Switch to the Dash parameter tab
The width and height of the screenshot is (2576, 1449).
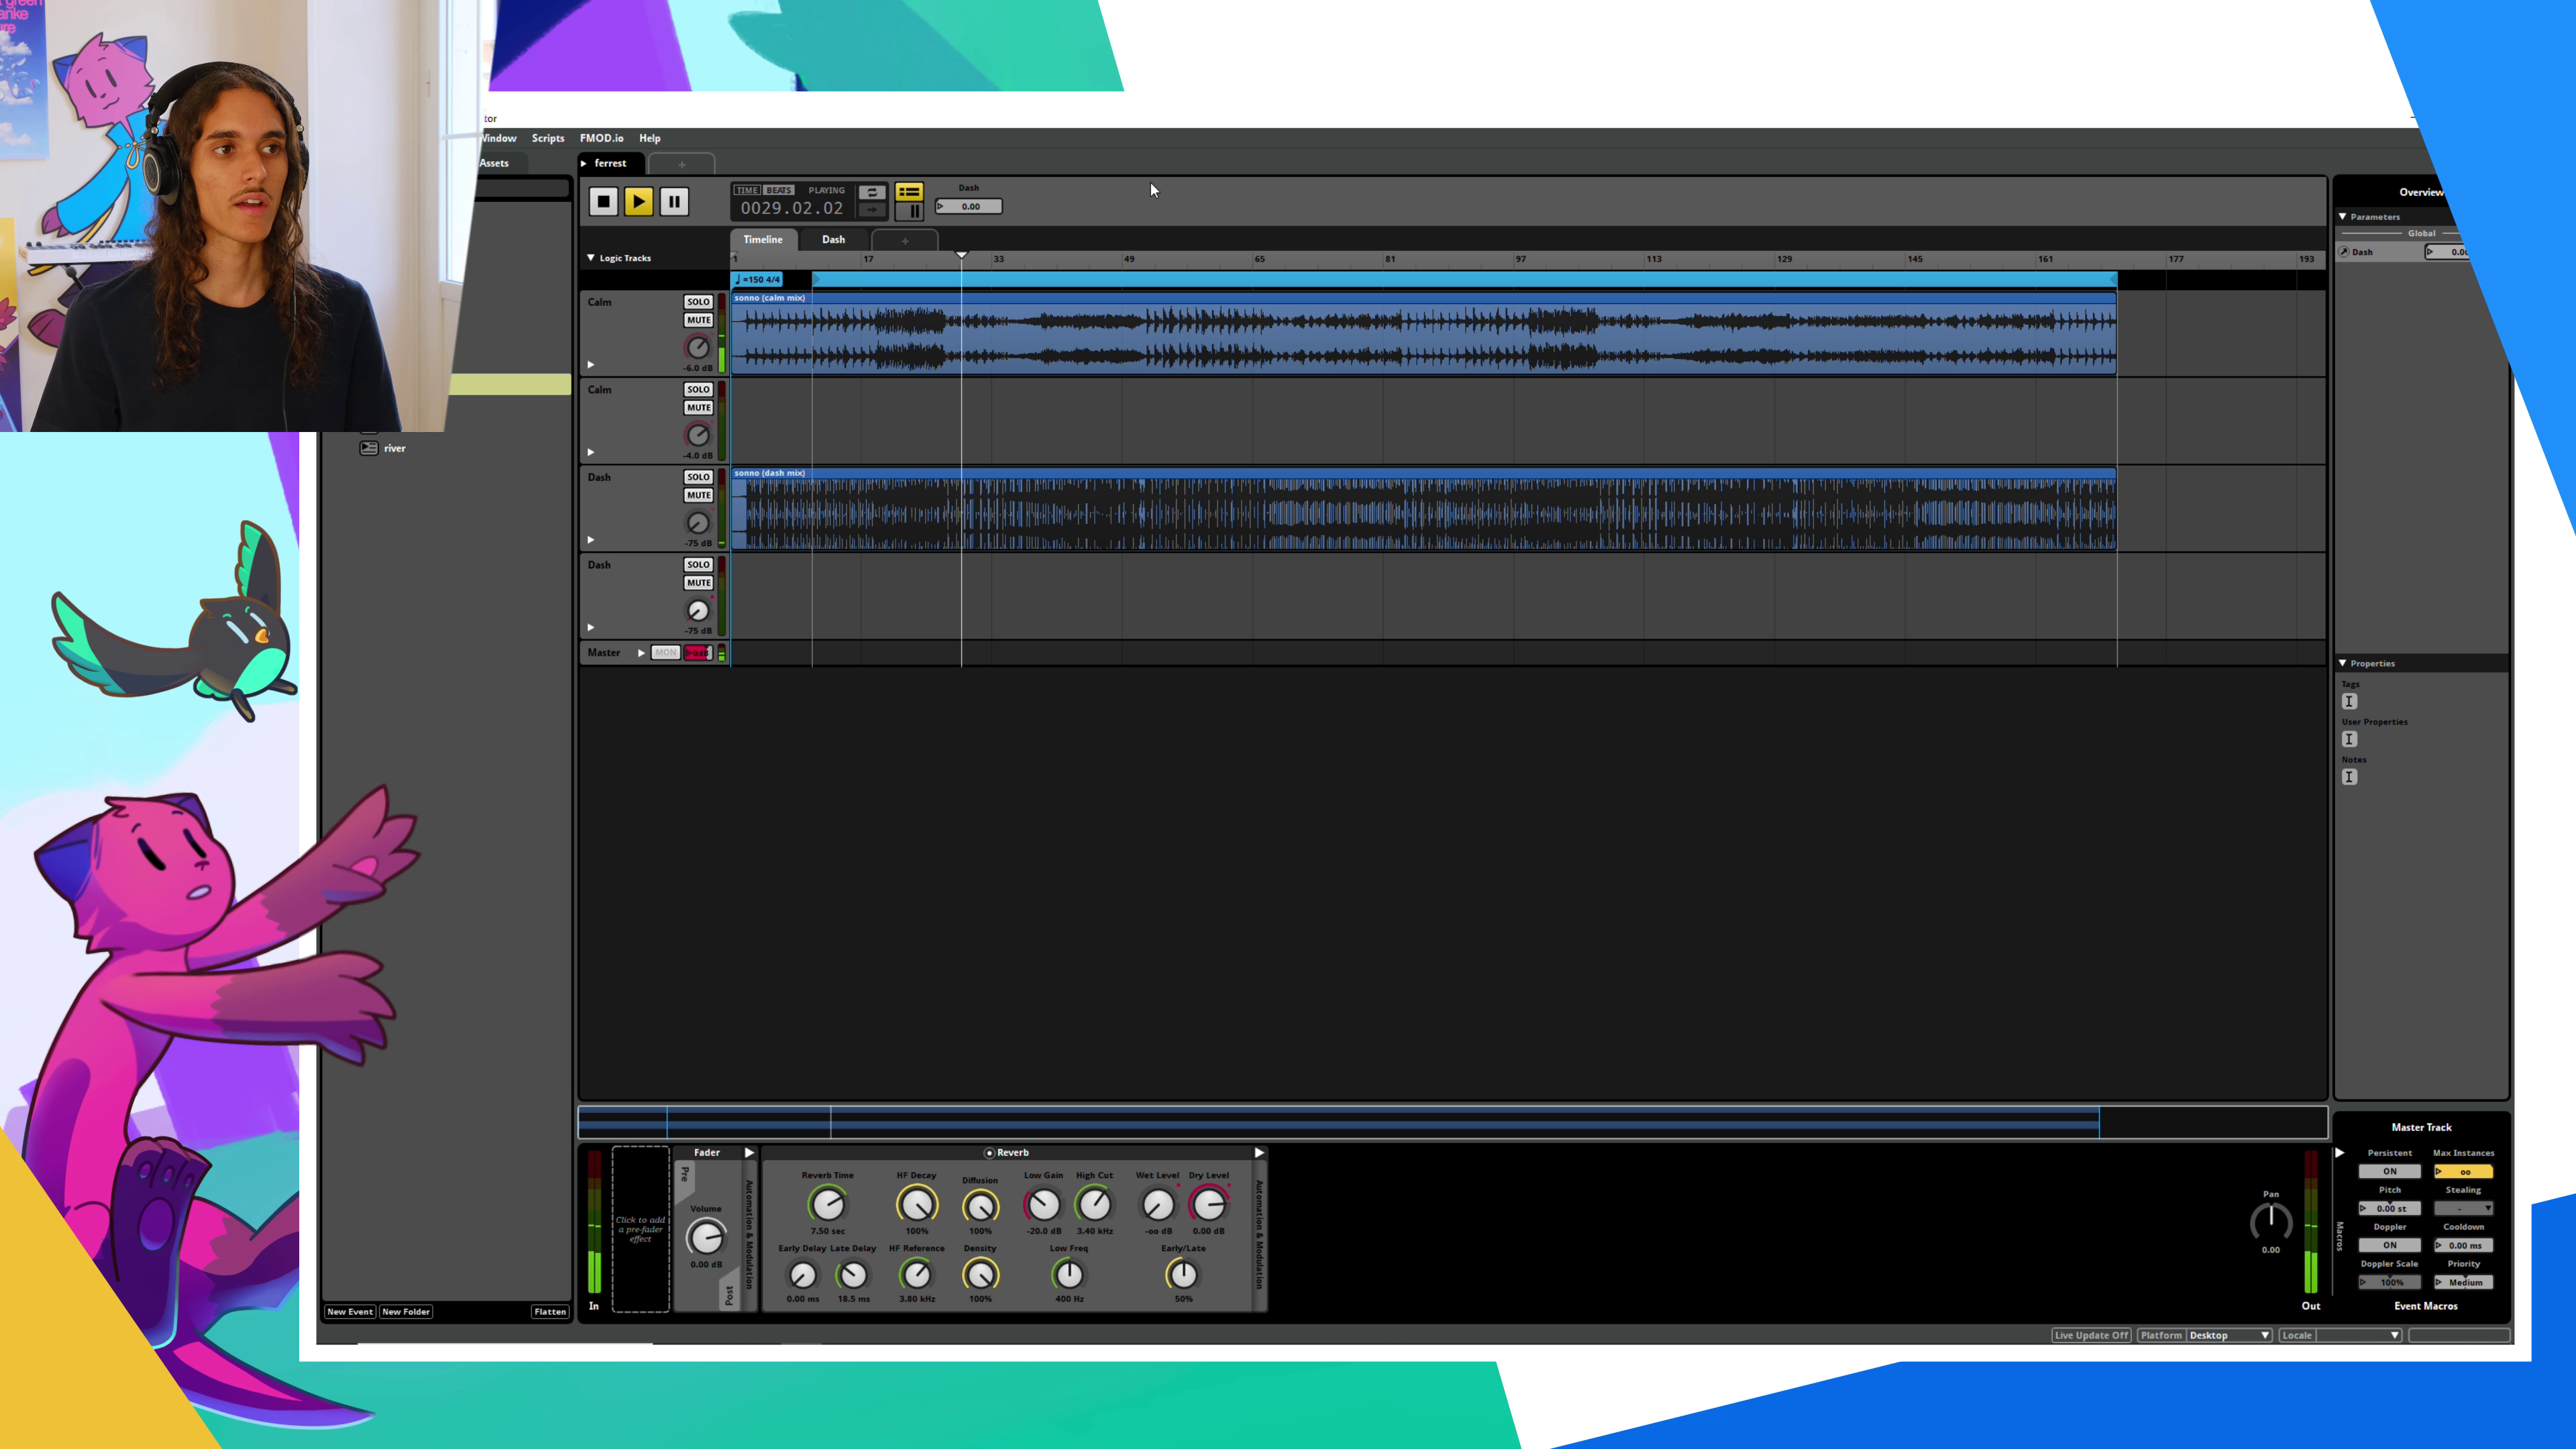tap(833, 240)
